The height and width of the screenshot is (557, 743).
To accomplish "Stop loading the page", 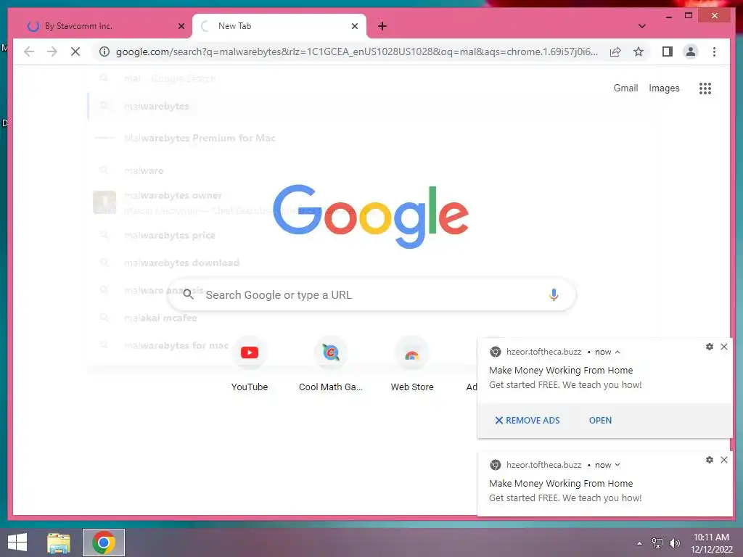I will click(x=75, y=51).
